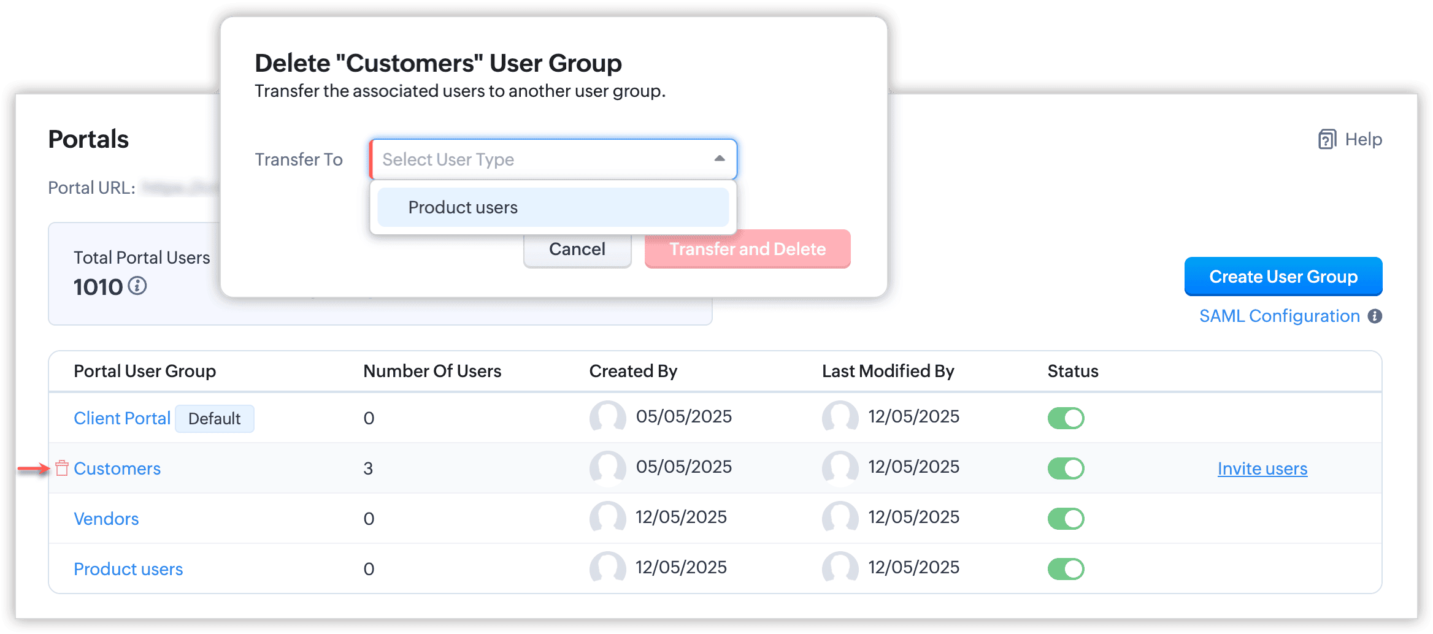Image resolution: width=1433 pixels, height=634 pixels.
Task: Open the Invite users link
Action: click(1262, 468)
